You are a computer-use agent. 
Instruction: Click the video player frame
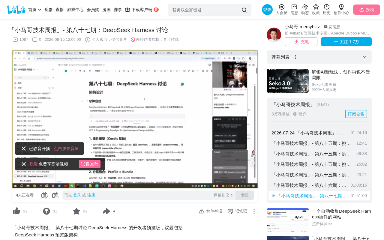pos(135,119)
